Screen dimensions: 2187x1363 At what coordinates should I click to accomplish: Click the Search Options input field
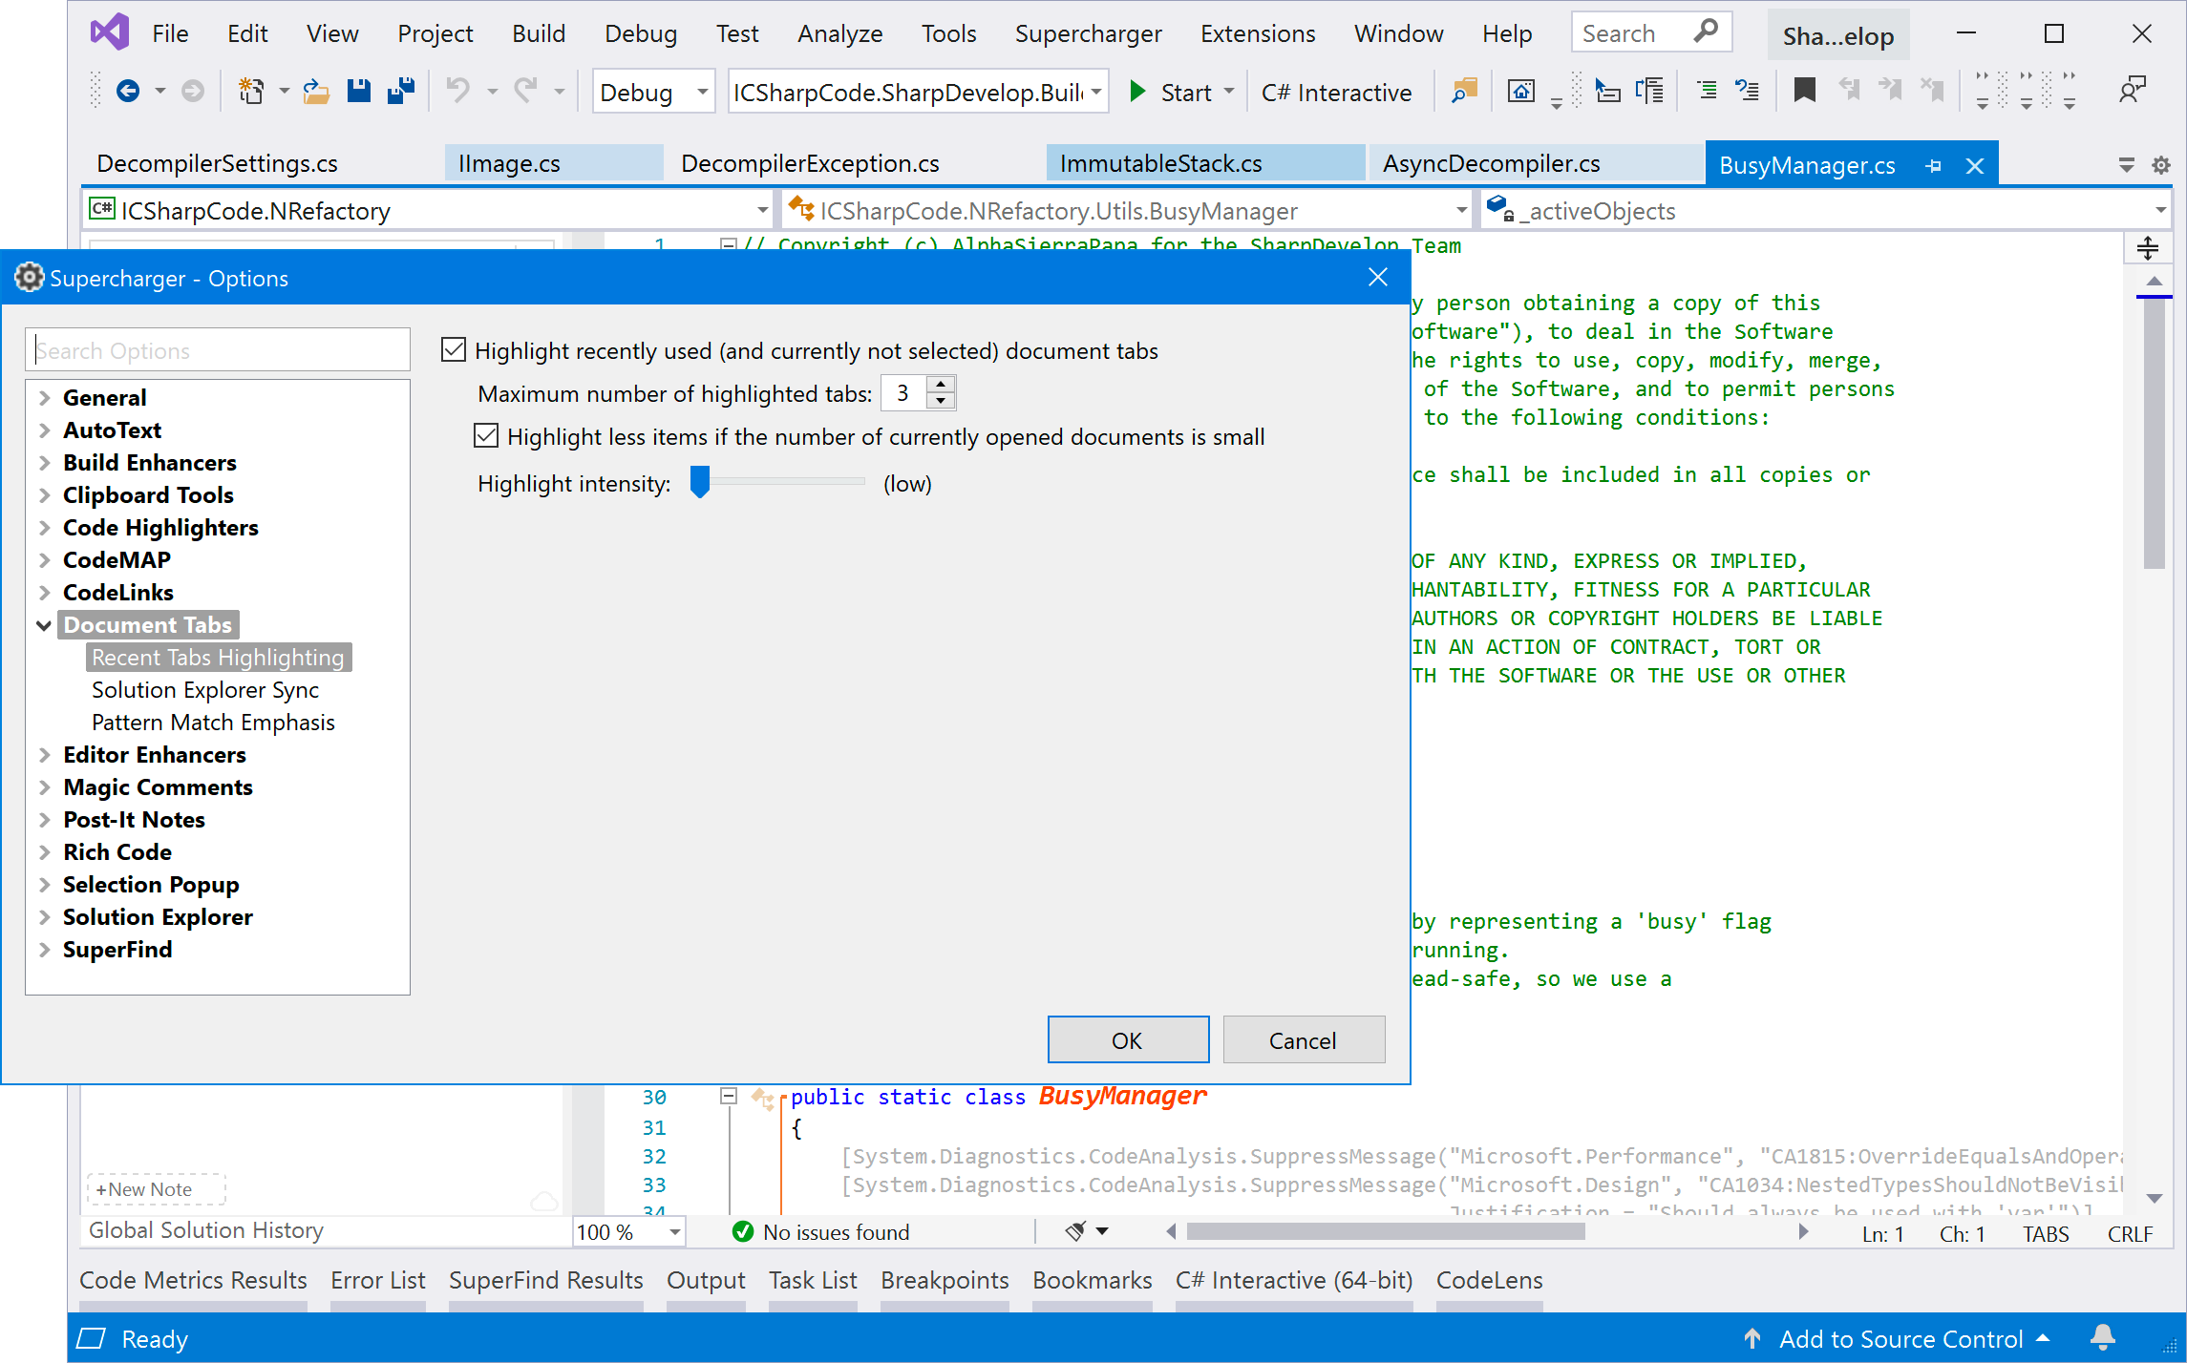click(218, 350)
